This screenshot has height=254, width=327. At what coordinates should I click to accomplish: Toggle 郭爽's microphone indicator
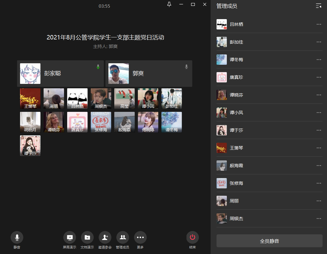(186, 67)
